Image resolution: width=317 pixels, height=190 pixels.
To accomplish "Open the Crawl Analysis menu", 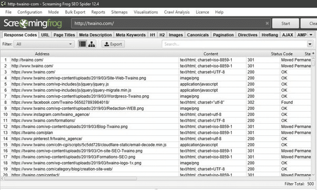I will click(x=177, y=12).
